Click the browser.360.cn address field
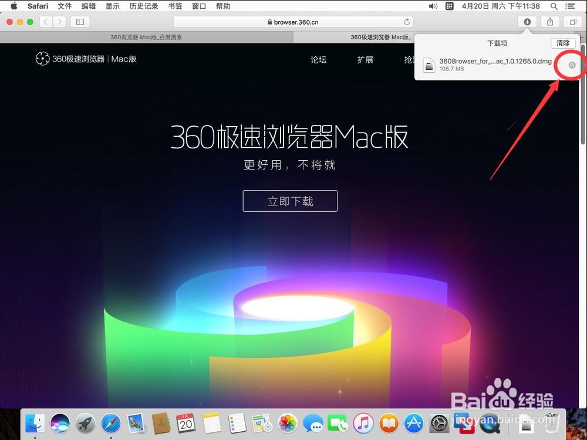Viewport: 587px width, 440px height. (293, 22)
